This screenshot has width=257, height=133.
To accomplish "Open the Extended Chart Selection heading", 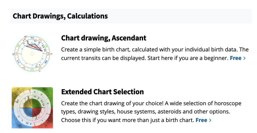I will pyautogui.click(x=102, y=92).
